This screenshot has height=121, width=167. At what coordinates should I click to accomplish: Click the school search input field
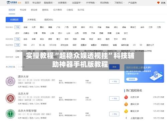[63, 67]
